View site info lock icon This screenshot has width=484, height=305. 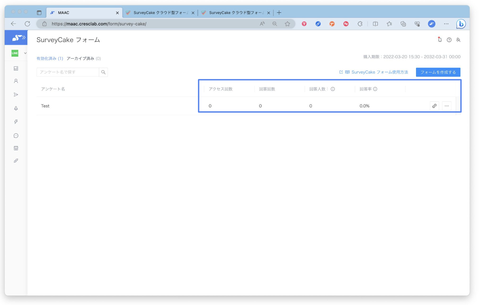(44, 24)
